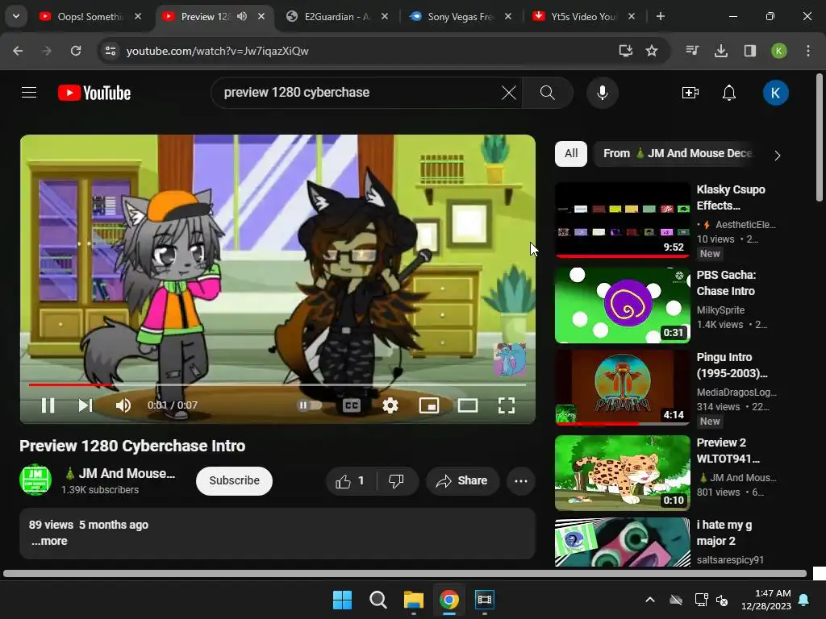Install app icon in address bar
This screenshot has height=619, width=826.
point(625,51)
